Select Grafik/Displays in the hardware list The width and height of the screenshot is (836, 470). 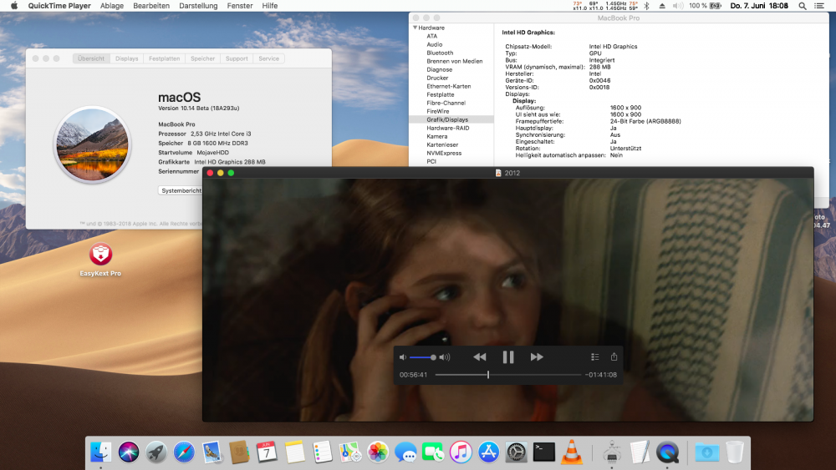coord(451,119)
